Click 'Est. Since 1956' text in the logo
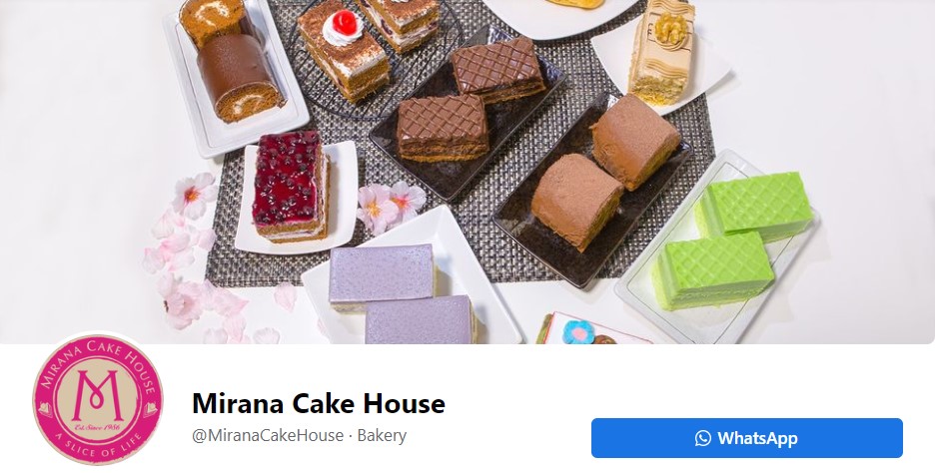This screenshot has height=473, width=935. click(x=97, y=427)
